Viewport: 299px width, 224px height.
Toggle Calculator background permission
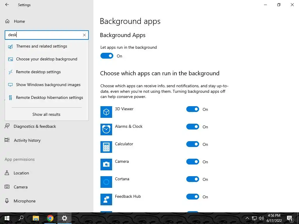click(193, 144)
